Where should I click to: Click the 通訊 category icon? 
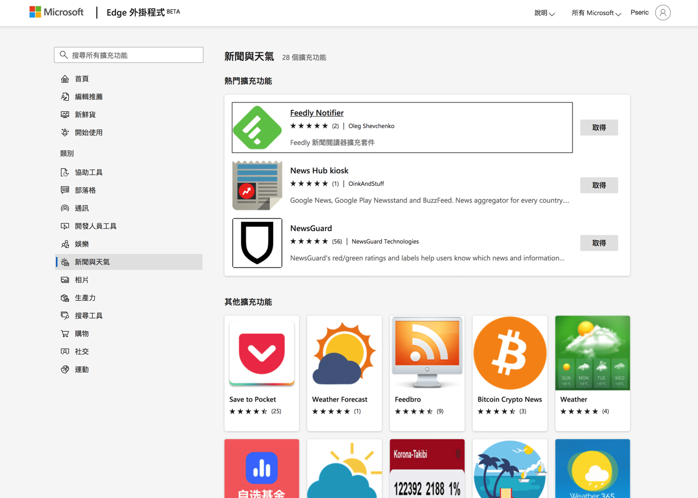coord(65,209)
